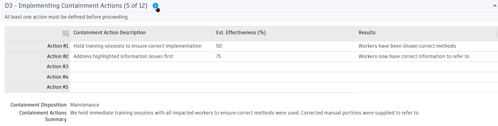Image resolution: width=498 pixels, height=126 pixels.
Task: Edit 'Address highlighted information issues first' cell
Action: pyautogui.click(x=123, y=56)
